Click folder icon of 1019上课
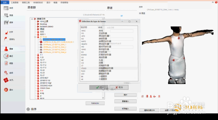Screen dimensions: 218x120 coord(38,21)
